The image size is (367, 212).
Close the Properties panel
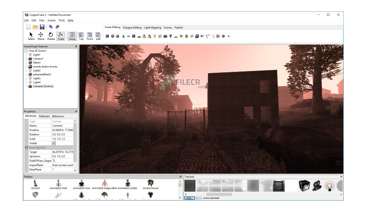(x=76, y=112)
